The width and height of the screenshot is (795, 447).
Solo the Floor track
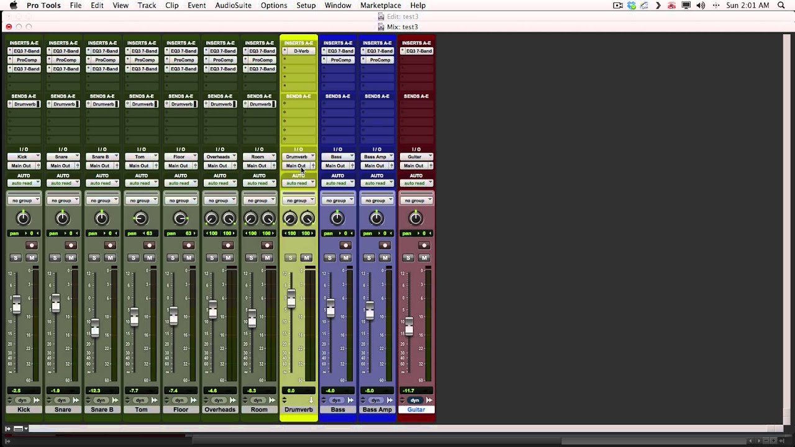(x=173, y=258)
